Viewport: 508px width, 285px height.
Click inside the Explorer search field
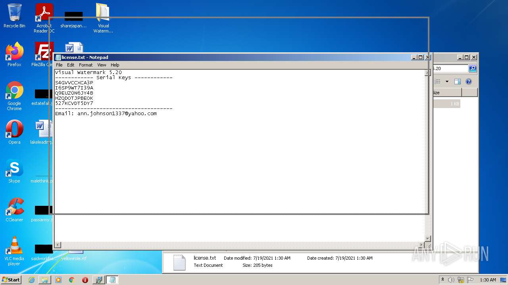pyautogui.click(x=450, y=68)
